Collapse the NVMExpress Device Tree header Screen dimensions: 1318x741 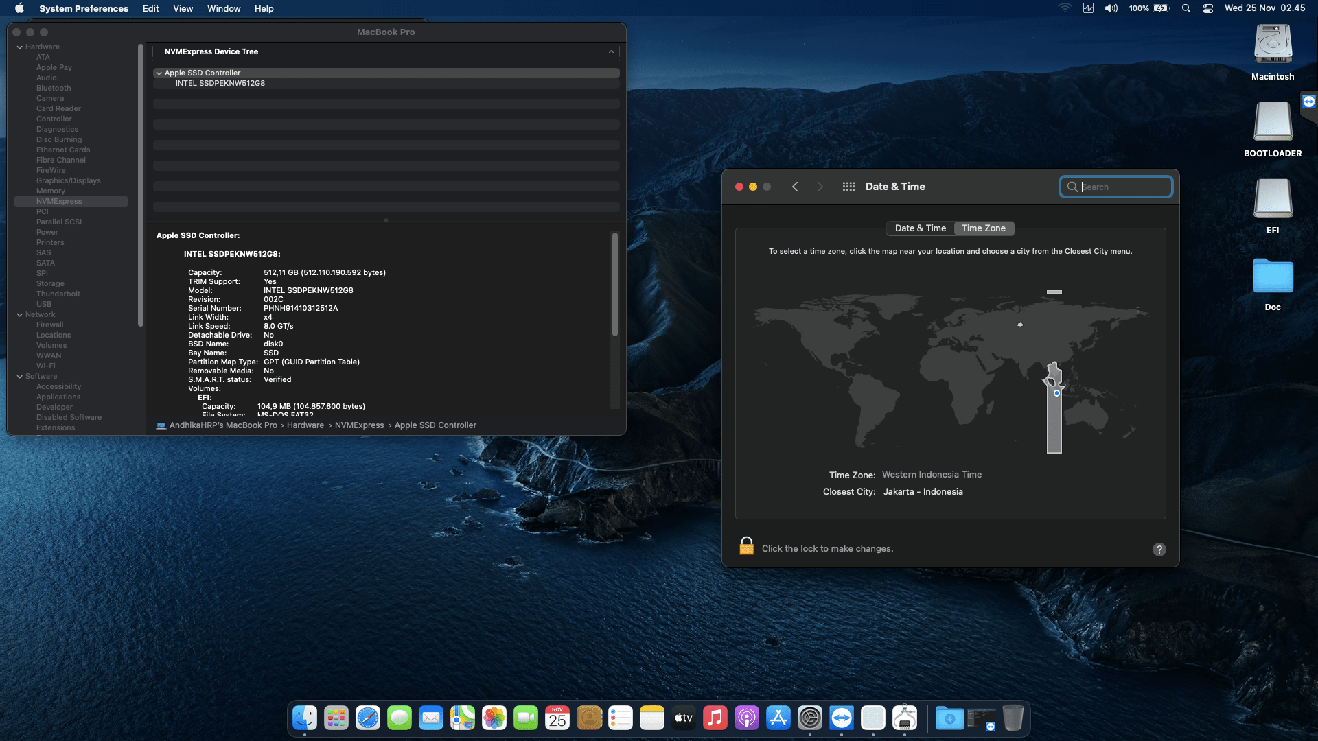click(x=611, y=51)
